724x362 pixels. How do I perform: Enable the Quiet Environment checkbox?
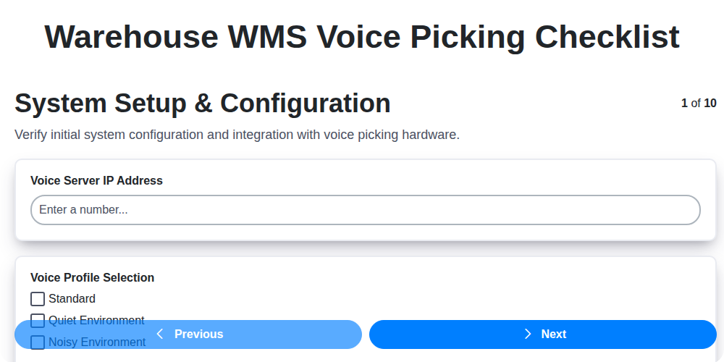[x=38, y=320]
